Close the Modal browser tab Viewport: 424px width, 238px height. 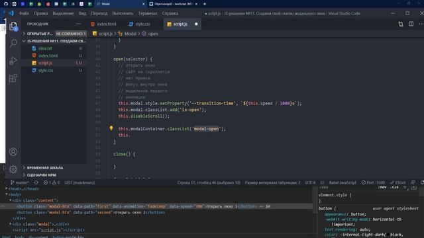click(143, 4)
